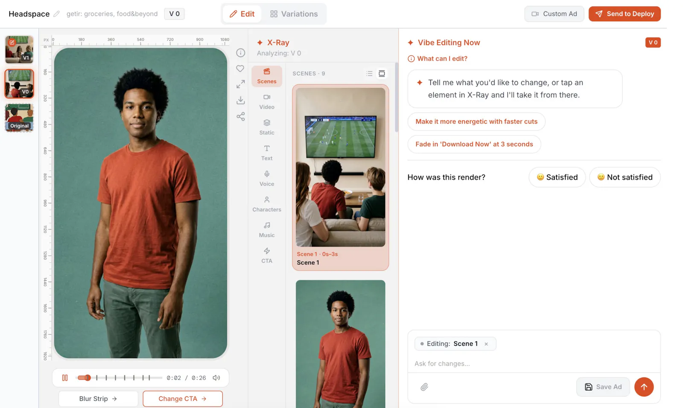The height and width of the screenshot is (408, 683).
Task: Mark the render as Not satisfied
Action: (x=625, y=177)
